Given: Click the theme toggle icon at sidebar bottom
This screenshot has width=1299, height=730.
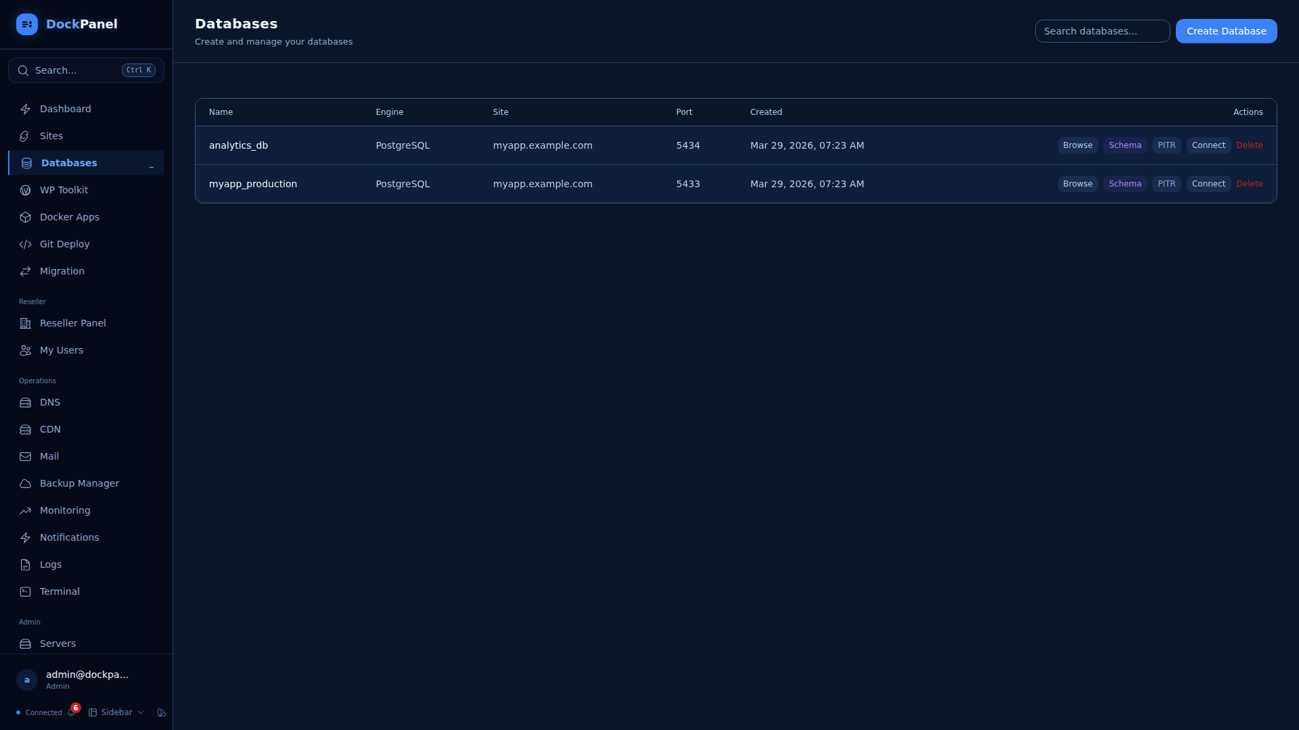Looking at the screenshot, I should (x=161, y=712).
